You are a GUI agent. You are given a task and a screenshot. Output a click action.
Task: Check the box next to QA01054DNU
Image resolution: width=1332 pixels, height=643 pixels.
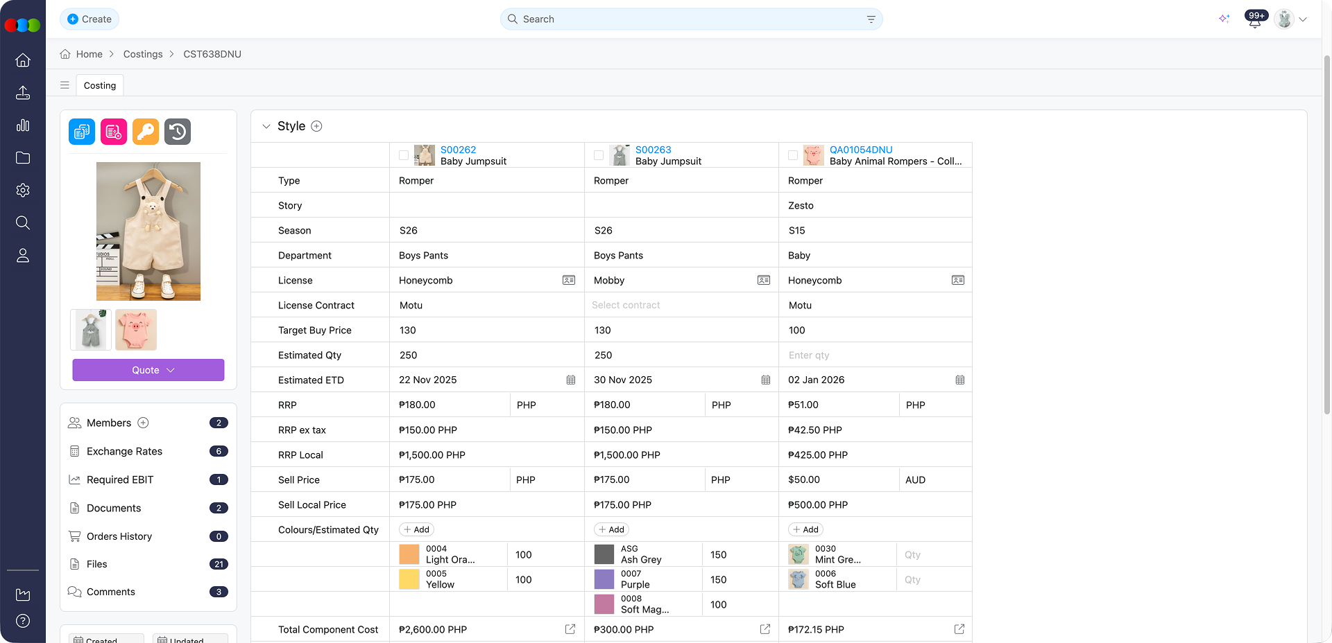[x=793, y=155]
